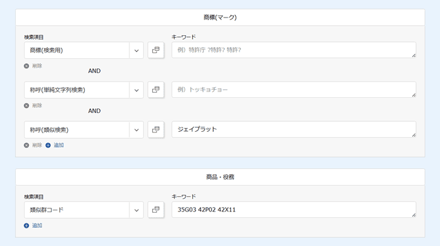
Task: Open the 商標(検索用) search item dropdown
Action: click(84, 50)
